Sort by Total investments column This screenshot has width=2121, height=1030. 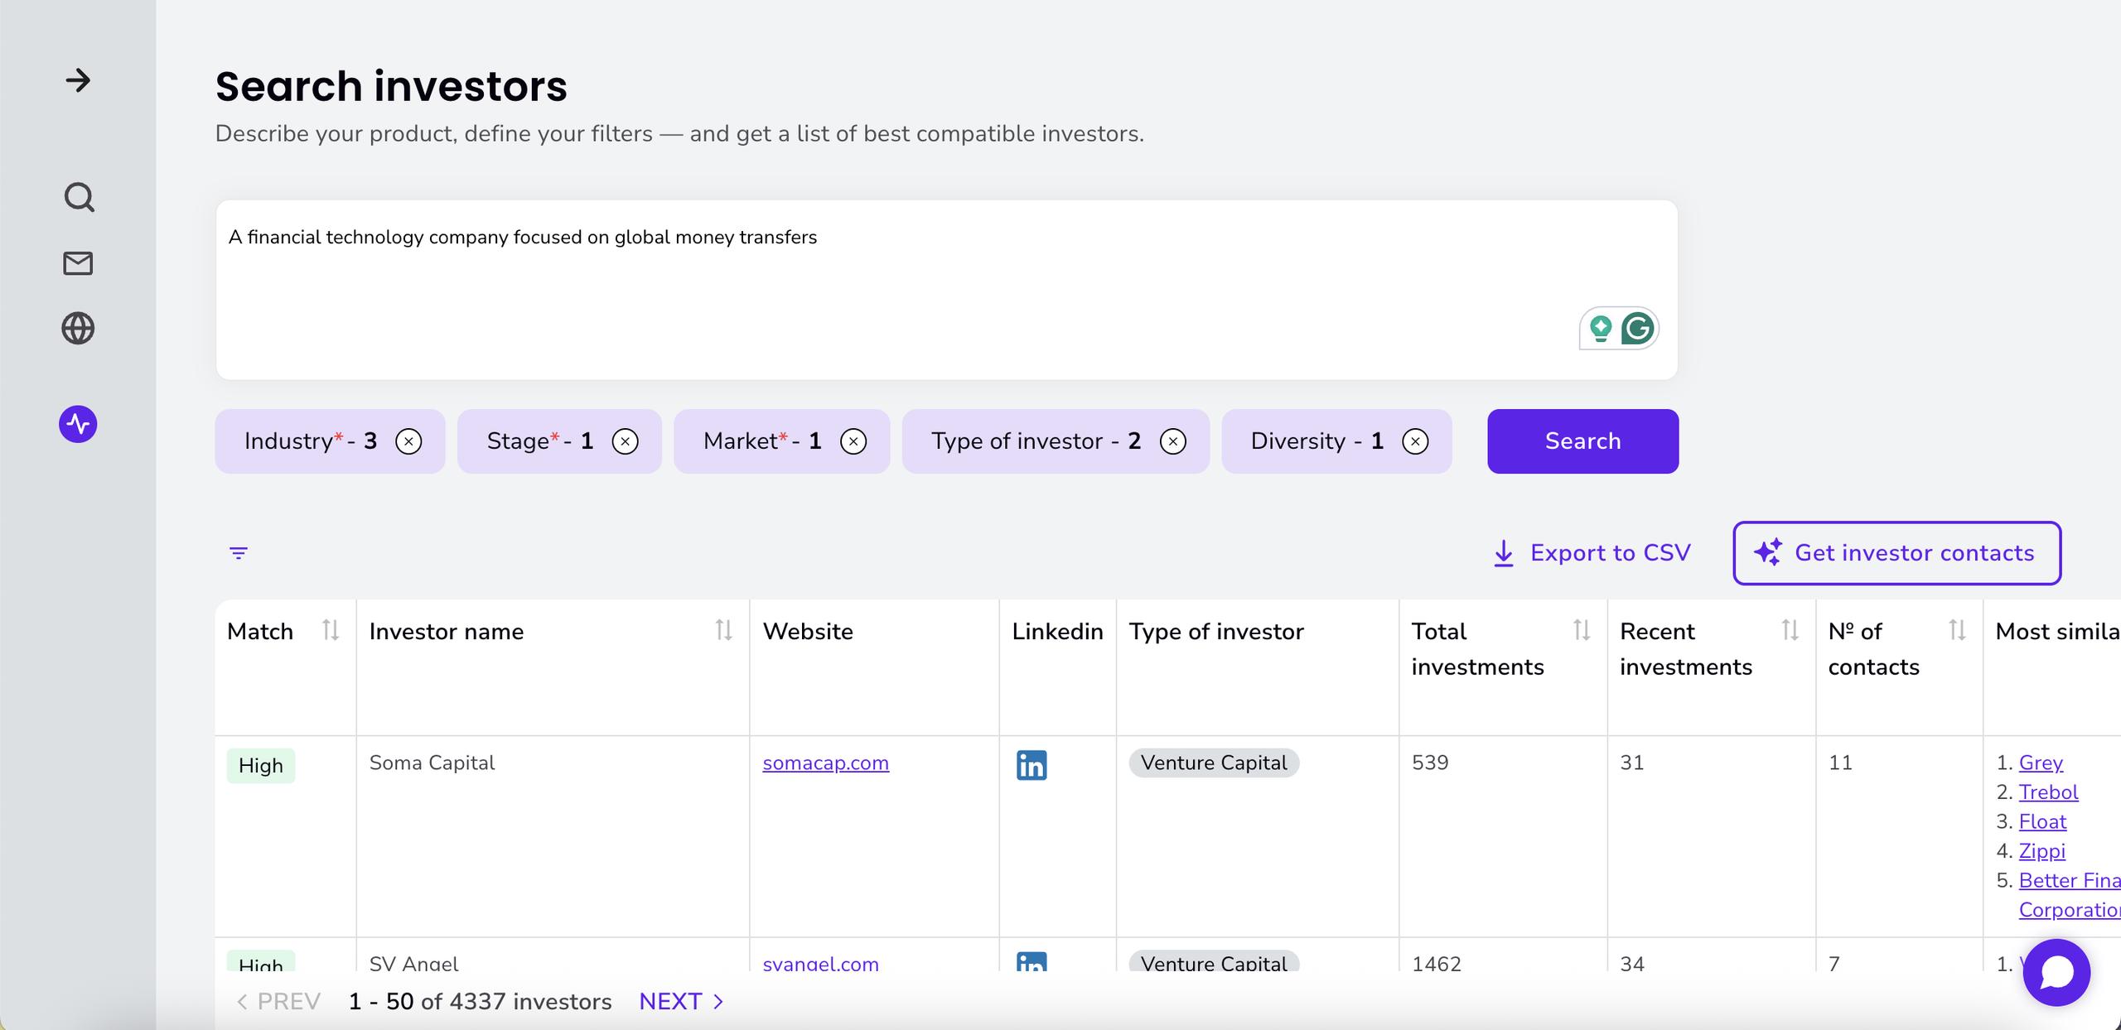pyautogui.click(x=1581, y=631)
